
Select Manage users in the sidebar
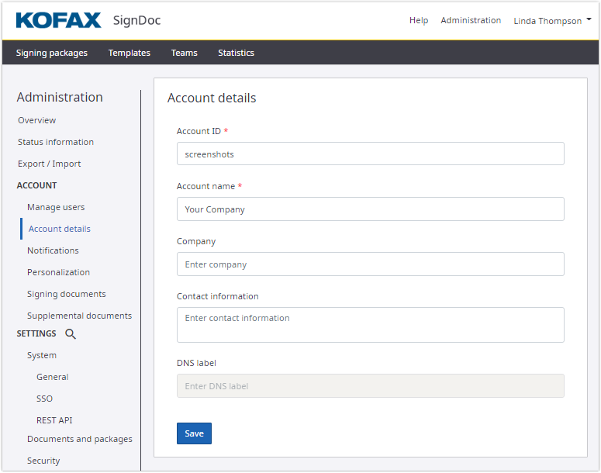[56, 207]
